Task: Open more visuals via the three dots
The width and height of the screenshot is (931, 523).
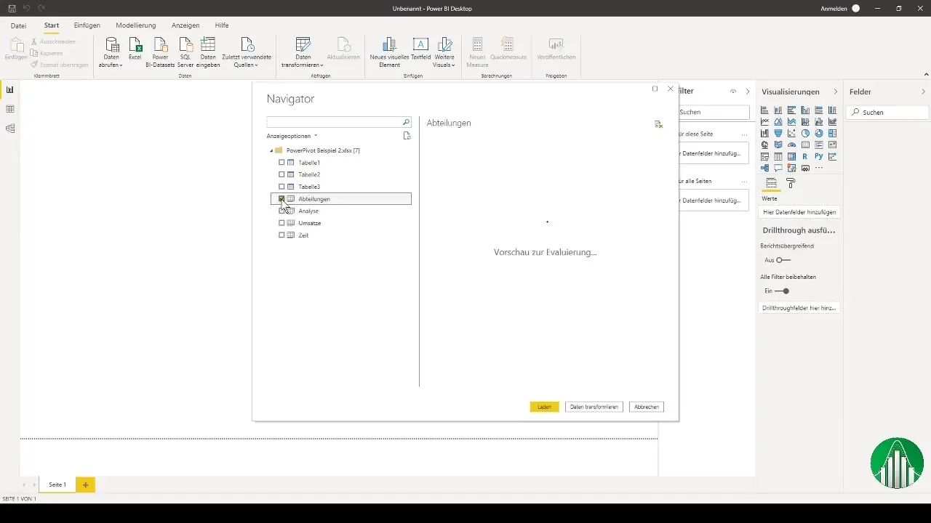Action: (819, 168)
